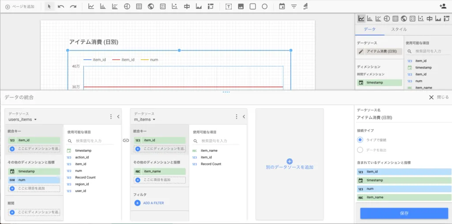452x224 pixels.
Task: Switch chart type to pie in side panel
Action: [387, 19]
